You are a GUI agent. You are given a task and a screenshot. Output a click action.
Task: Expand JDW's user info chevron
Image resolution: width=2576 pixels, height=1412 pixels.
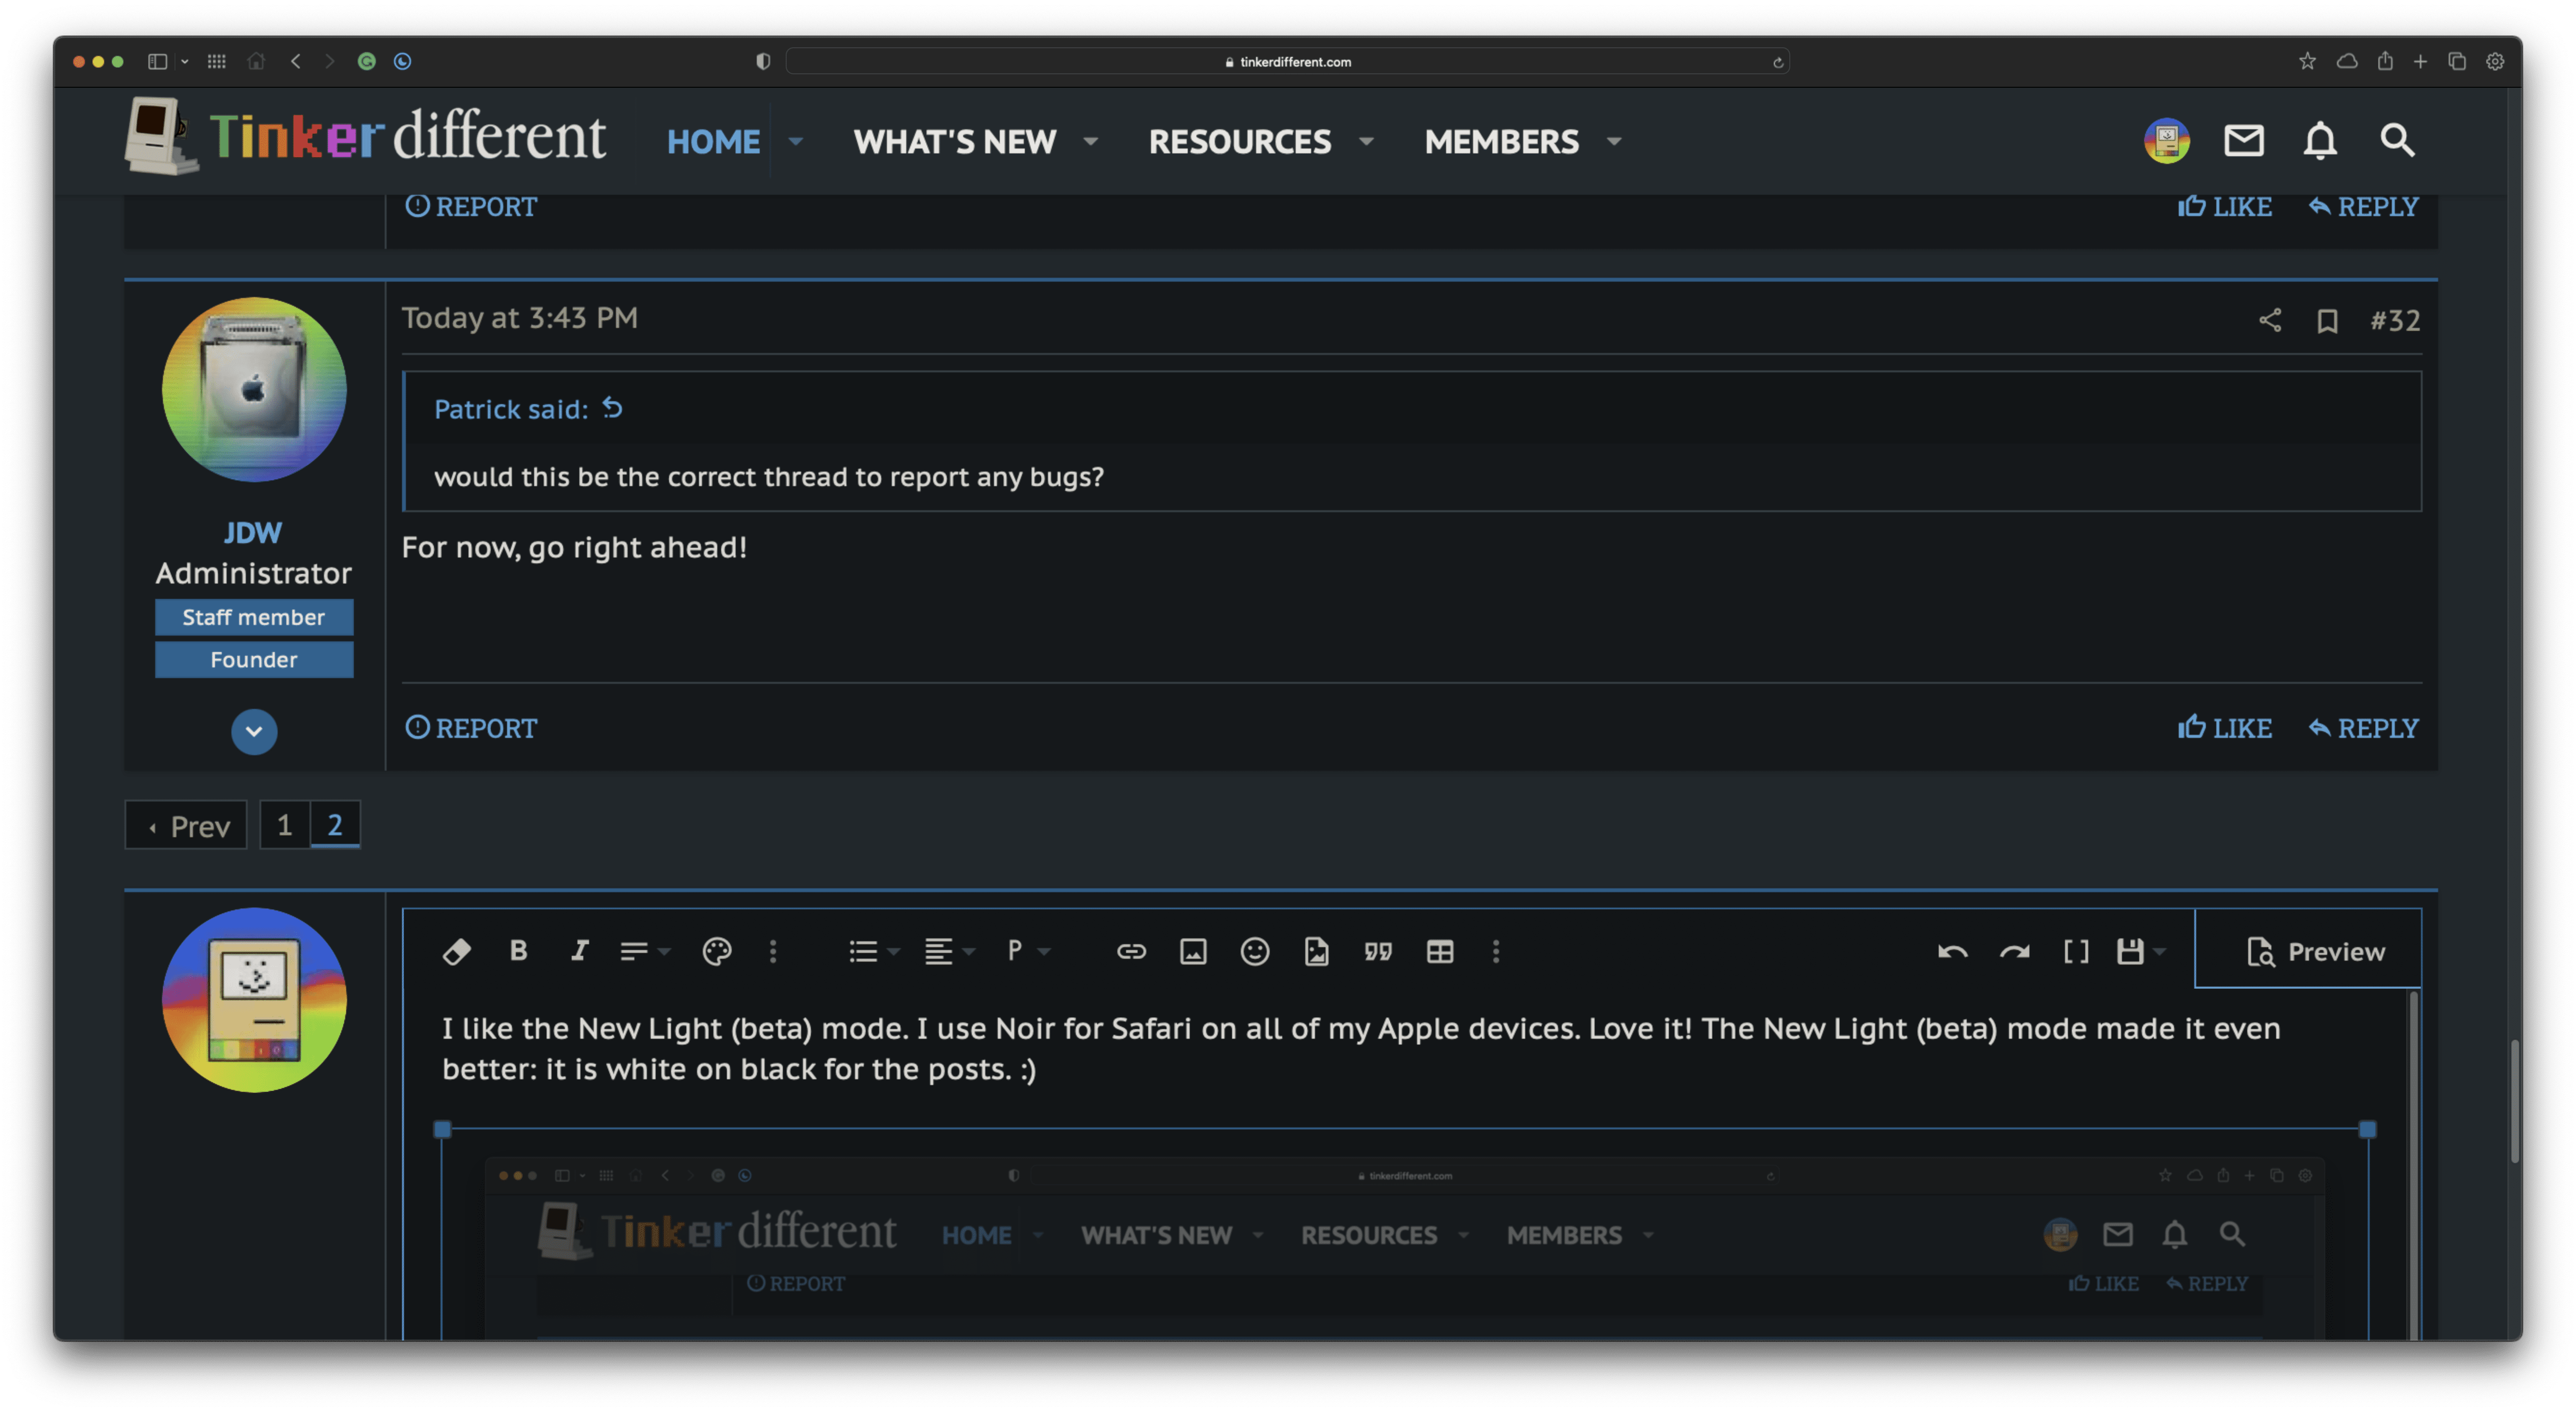coord(254,732)
